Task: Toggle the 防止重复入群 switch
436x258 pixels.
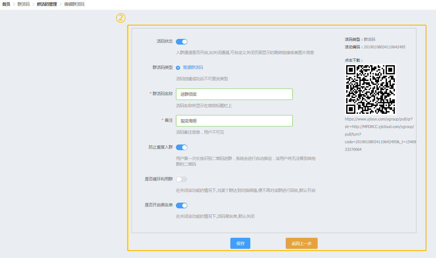Action: pyautogui.click(x=182, y=147)
